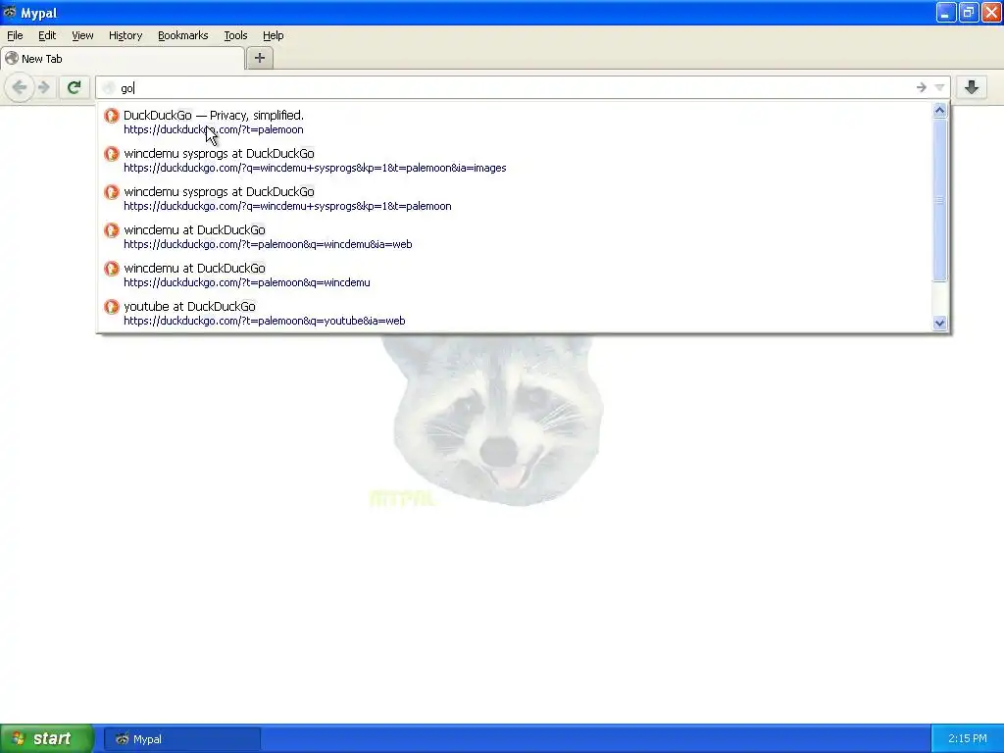
Task: Click the Go arrow in the address bar
Action: [x=921, y=87]
